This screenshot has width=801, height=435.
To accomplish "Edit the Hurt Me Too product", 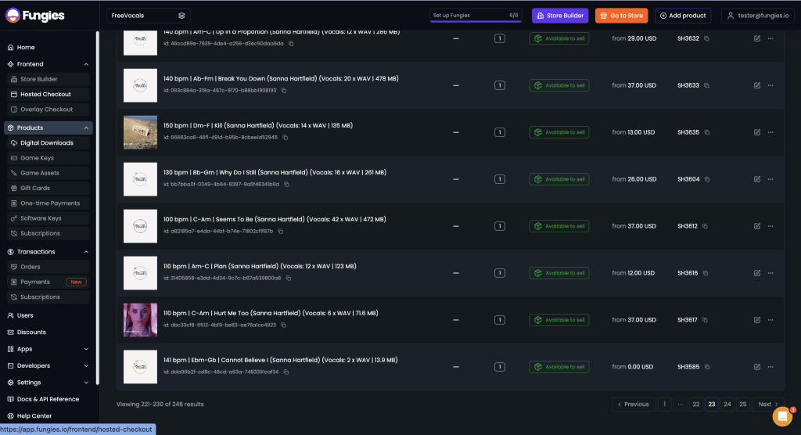I will click(x=757, y=320).
